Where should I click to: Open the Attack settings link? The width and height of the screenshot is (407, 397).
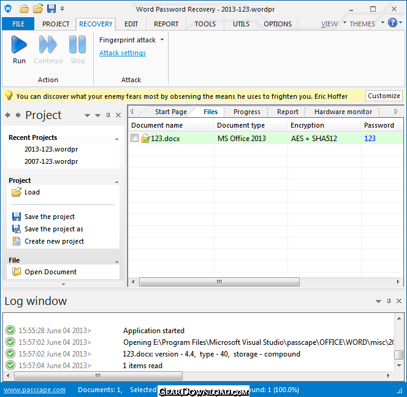pos(123,53)
